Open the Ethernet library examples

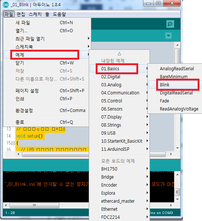pos(120,209)
